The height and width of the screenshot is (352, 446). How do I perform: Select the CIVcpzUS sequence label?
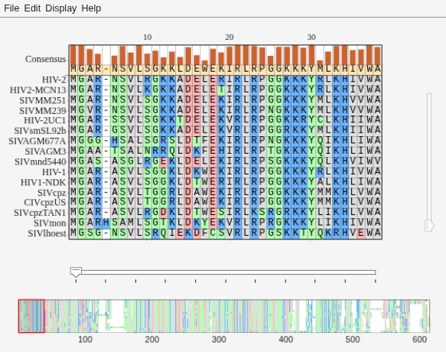click(44, 203)
